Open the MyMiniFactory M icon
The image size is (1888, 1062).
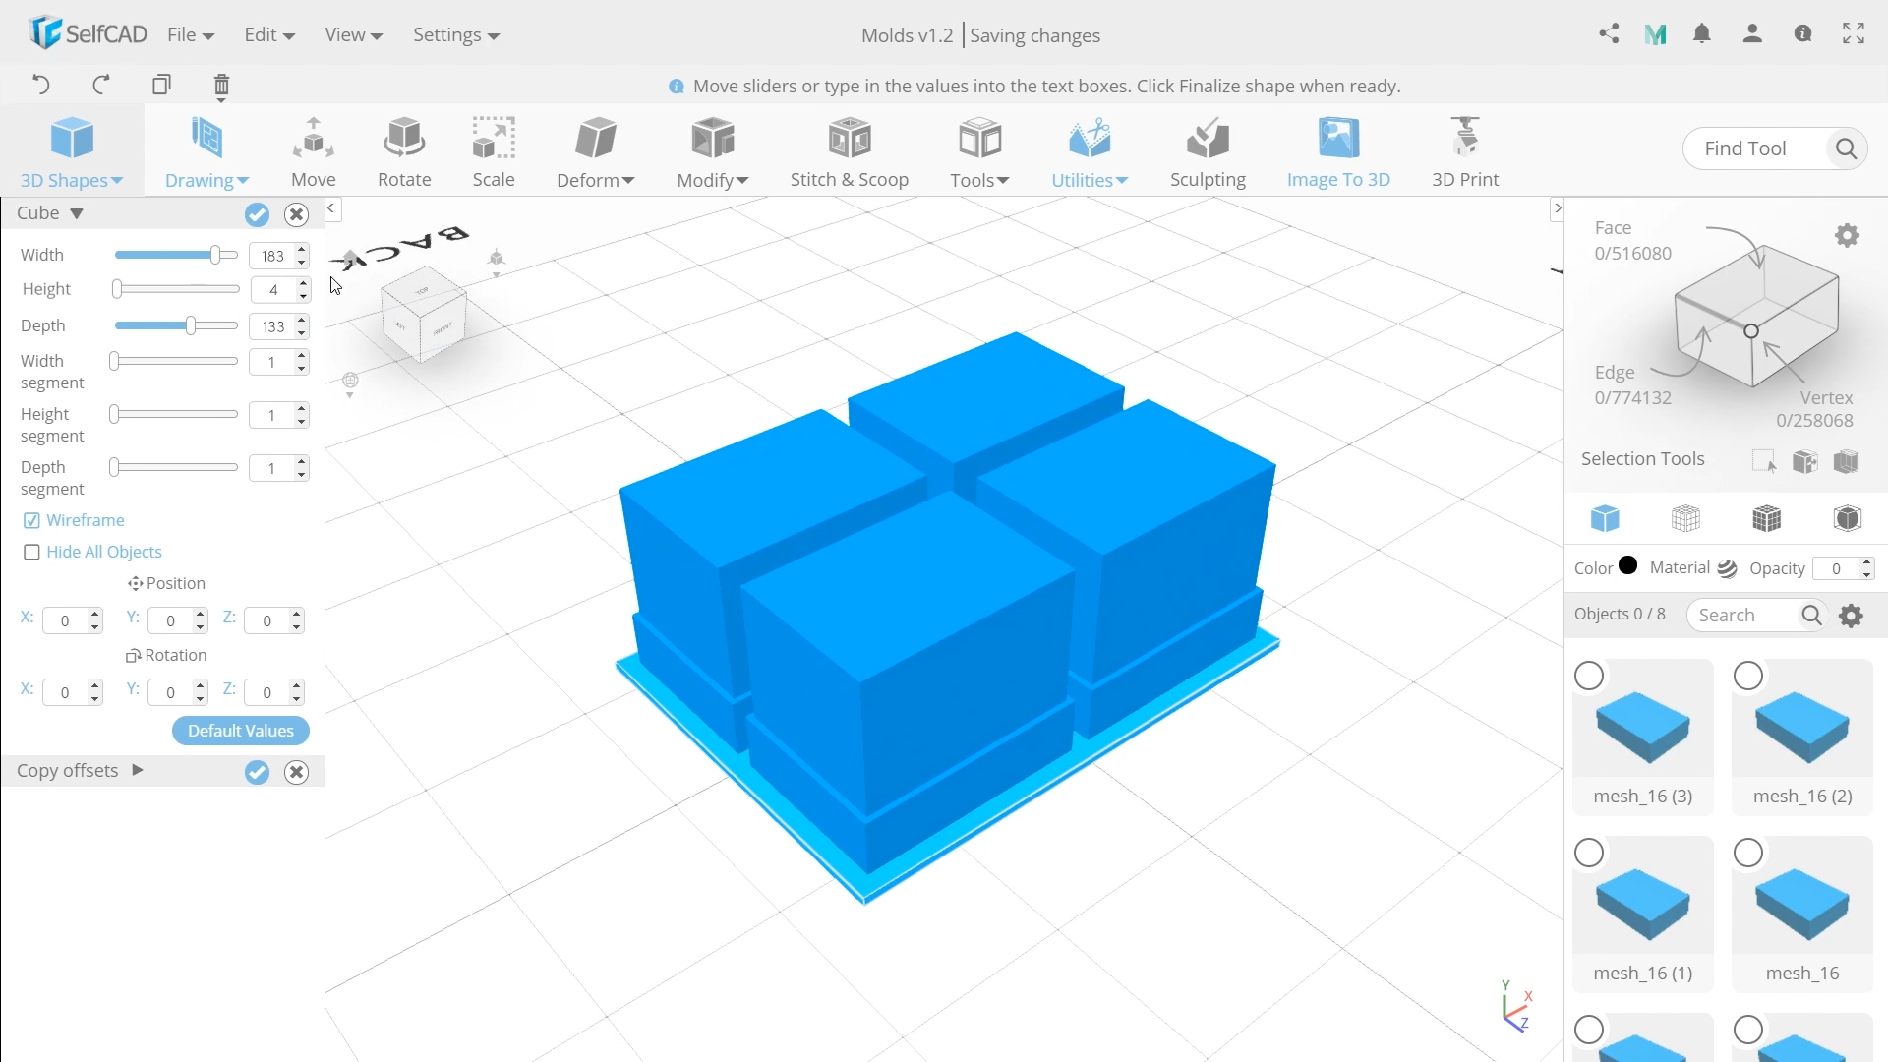1656,34
